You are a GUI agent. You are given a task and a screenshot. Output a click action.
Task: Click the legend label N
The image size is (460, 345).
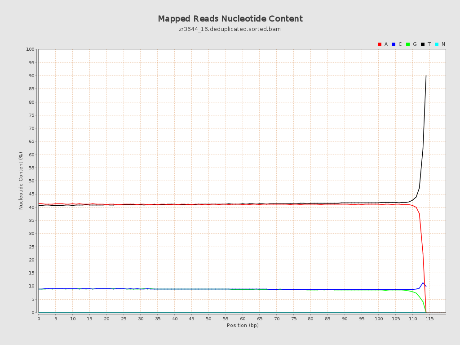[x=443, y=44]
